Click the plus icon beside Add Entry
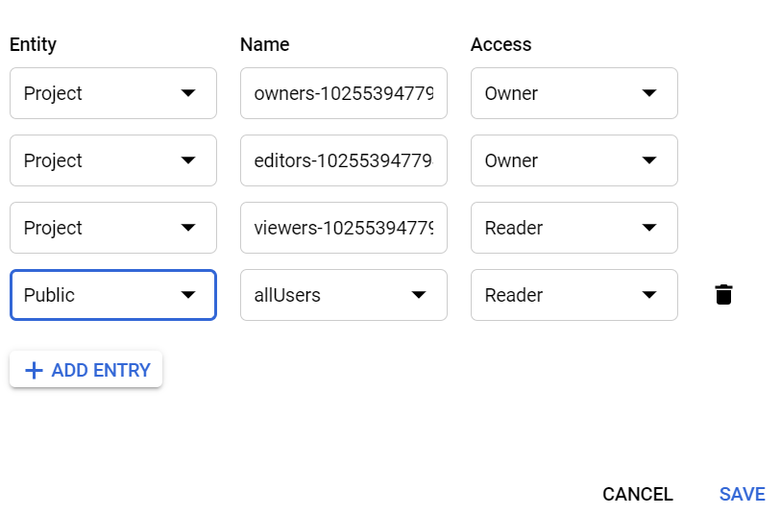Screen dimensions: 781x515 (34, 370)
